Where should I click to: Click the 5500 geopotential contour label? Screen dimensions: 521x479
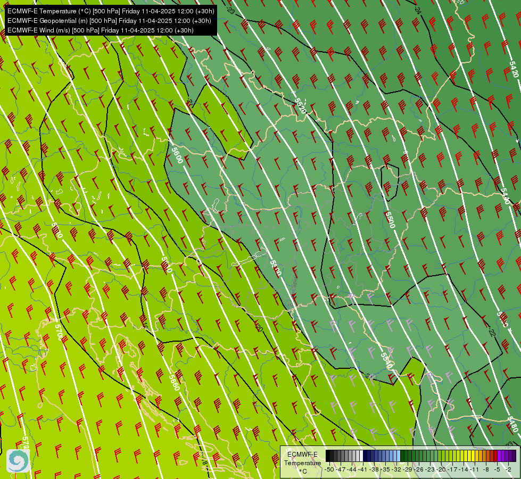[390, 220]
